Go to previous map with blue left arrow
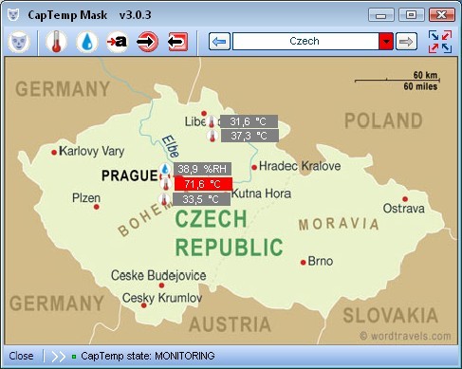This screenshot has height=369, width=462. [219, 42]
